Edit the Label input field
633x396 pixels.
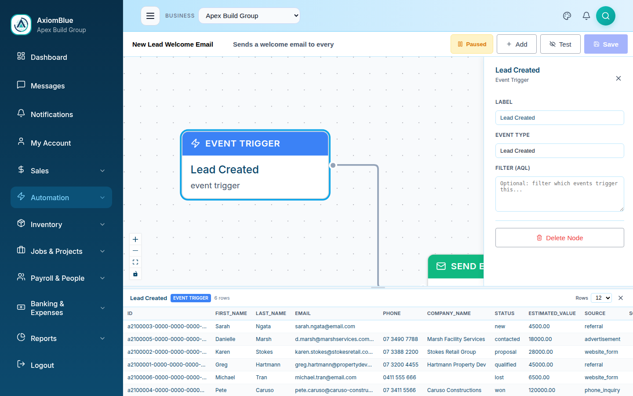pos(560,117)
